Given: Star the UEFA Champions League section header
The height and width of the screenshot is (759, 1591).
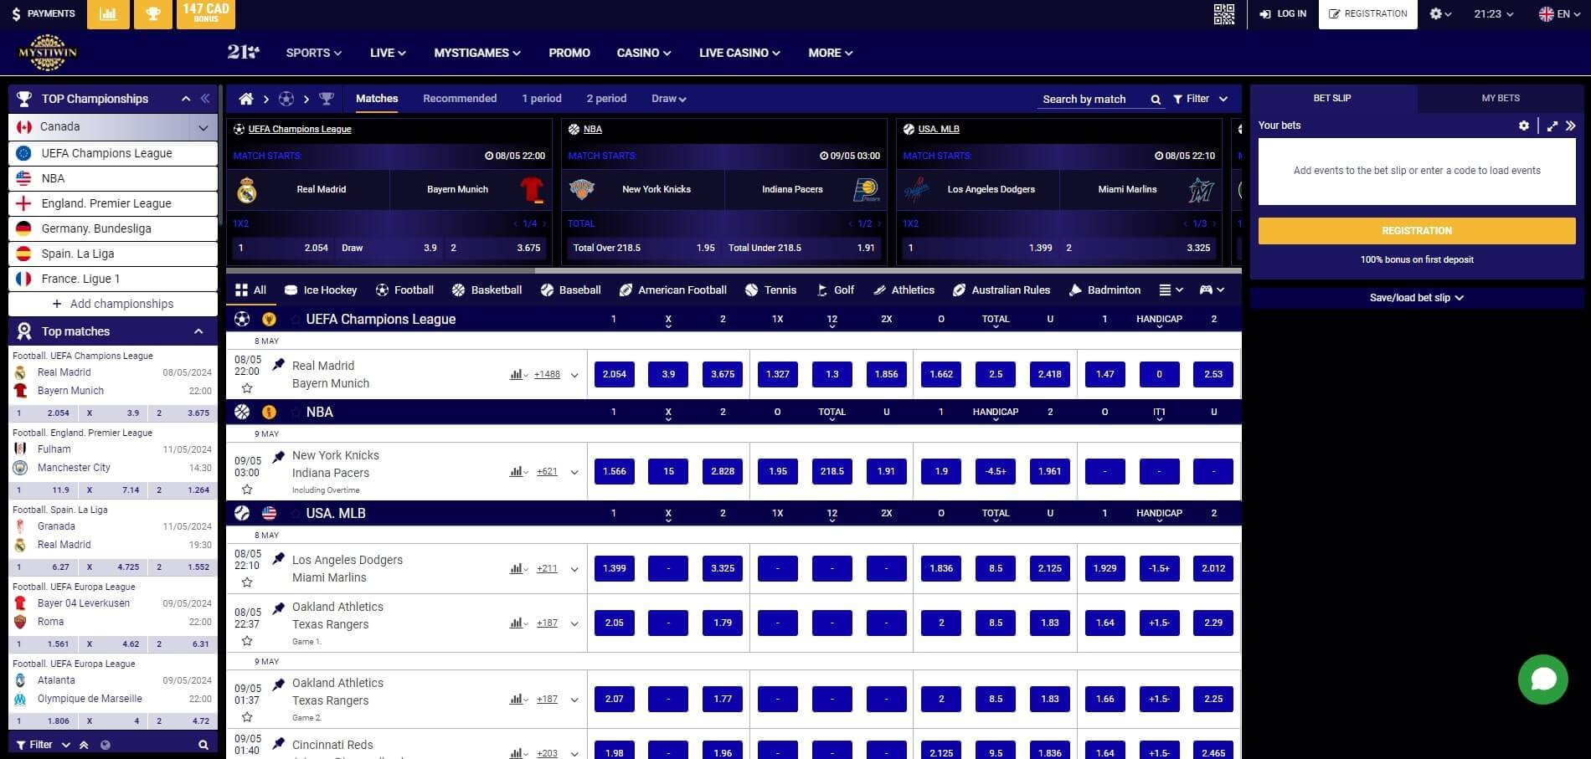Looking at the screenshot, I should [295, 319].
